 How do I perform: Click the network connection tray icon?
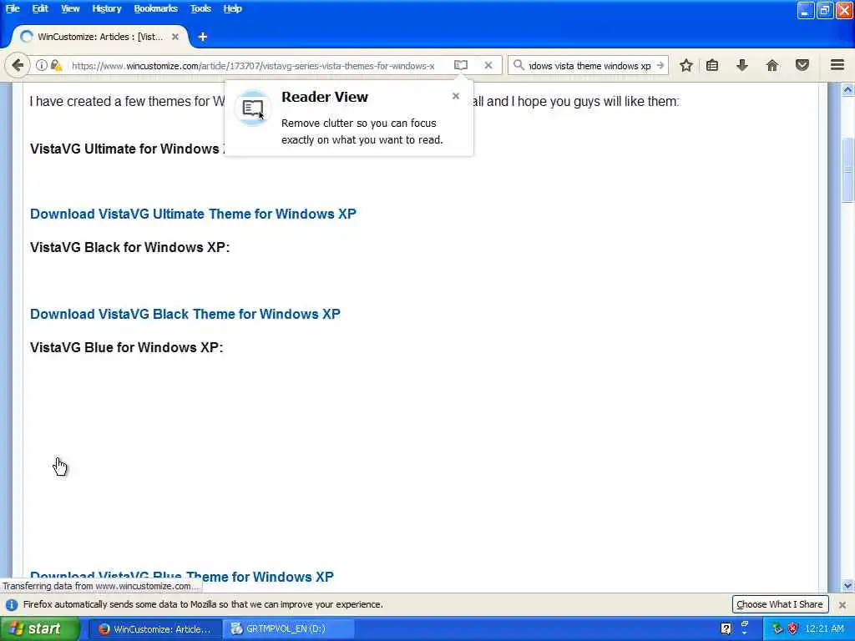[777, 629]
